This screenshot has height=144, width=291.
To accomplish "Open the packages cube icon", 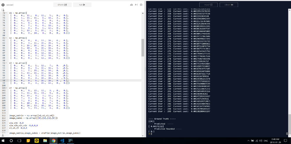I will (x=141, y=5).
